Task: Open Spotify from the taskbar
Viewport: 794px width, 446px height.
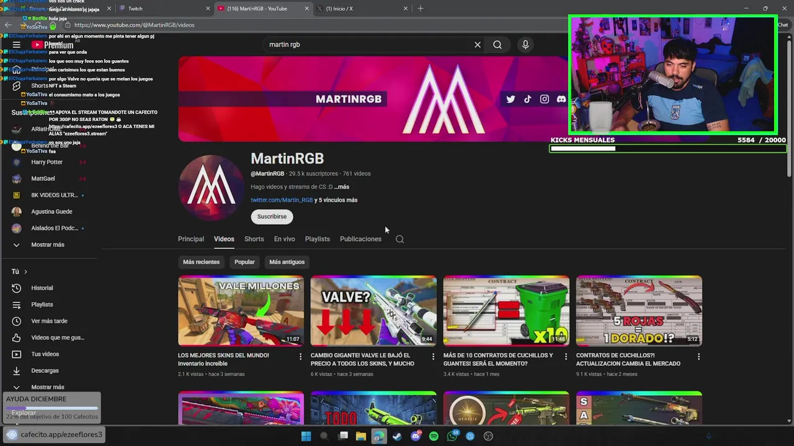Action: click(434, 436)
